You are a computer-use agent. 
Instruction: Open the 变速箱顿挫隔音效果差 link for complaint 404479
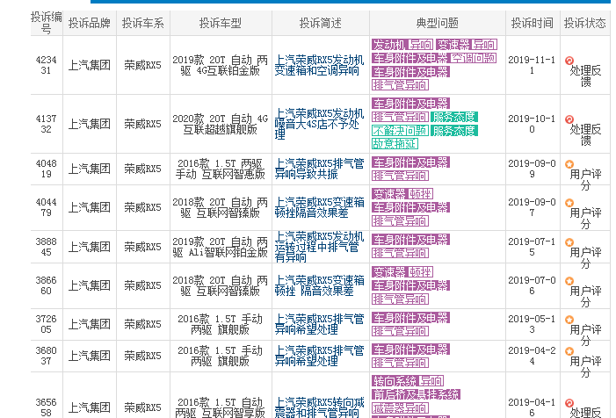(319, 207)
